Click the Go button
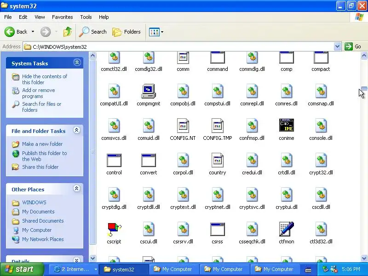This screenshot has height=276, width=368. click(x=353, y=46)
